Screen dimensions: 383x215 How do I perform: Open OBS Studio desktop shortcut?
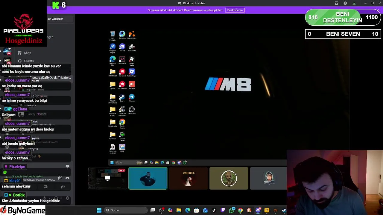132,110
